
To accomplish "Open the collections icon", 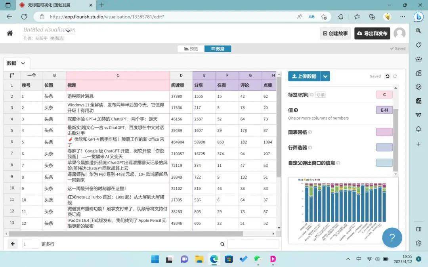I will pos(372,17).
